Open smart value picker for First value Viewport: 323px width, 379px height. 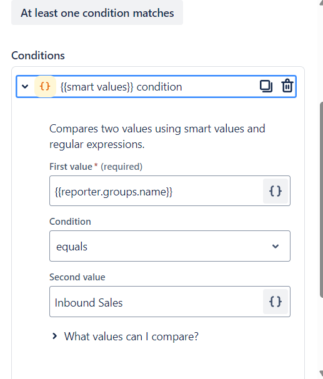coord(276,191)
